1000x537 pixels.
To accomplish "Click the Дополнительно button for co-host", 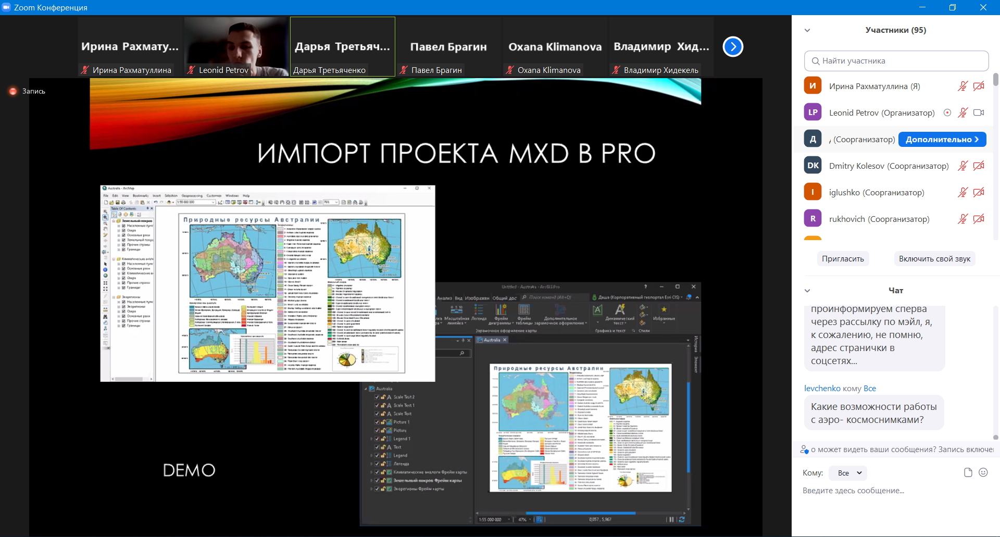I will pos(942,139).
